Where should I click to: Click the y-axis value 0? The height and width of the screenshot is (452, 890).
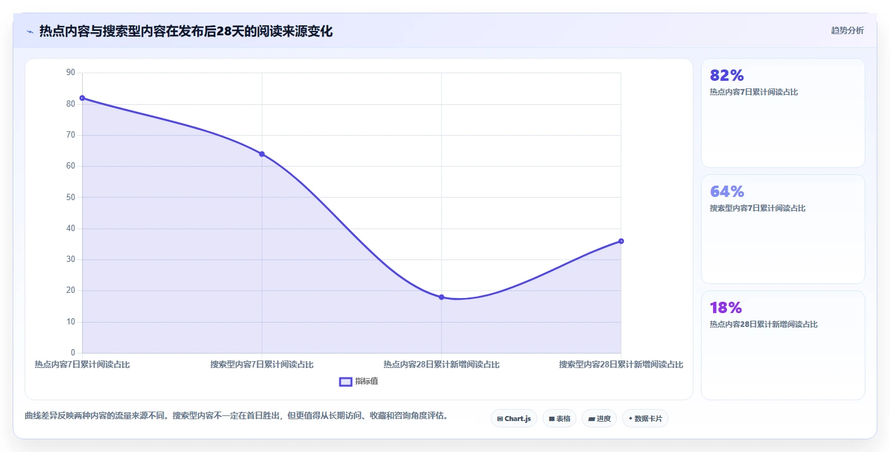tap(73, 353)
